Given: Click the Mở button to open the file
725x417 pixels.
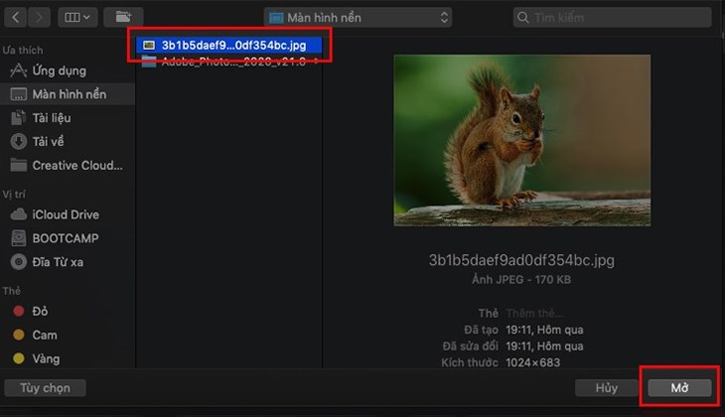Looking at the screenshot, I should (679, 388).
